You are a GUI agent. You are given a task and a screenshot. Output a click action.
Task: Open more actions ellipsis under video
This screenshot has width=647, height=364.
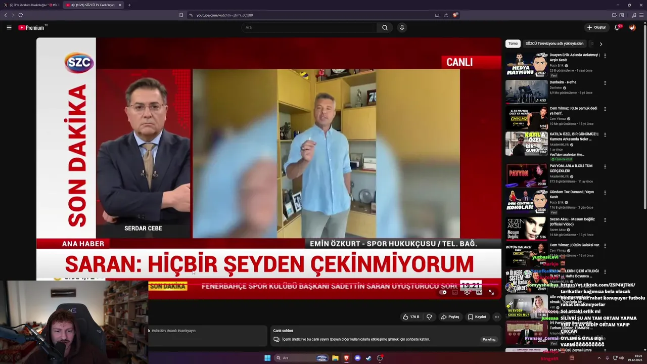tap(496, 317)
